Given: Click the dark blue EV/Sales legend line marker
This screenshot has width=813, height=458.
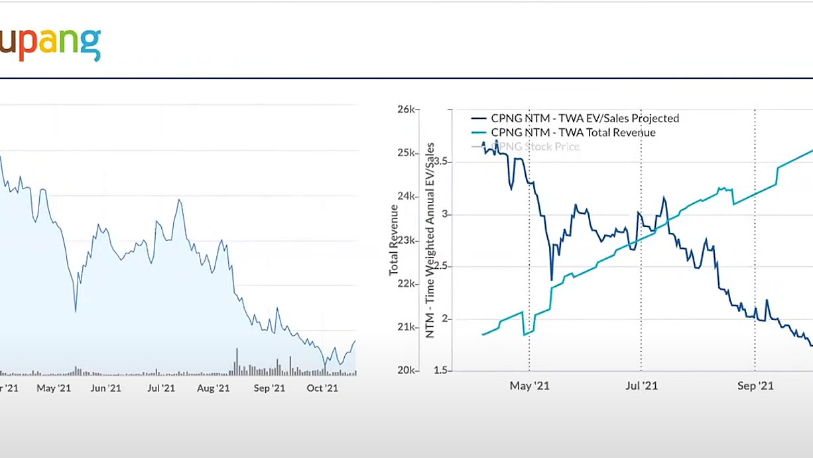Looking at the screenshot, I should coord(479,119).
